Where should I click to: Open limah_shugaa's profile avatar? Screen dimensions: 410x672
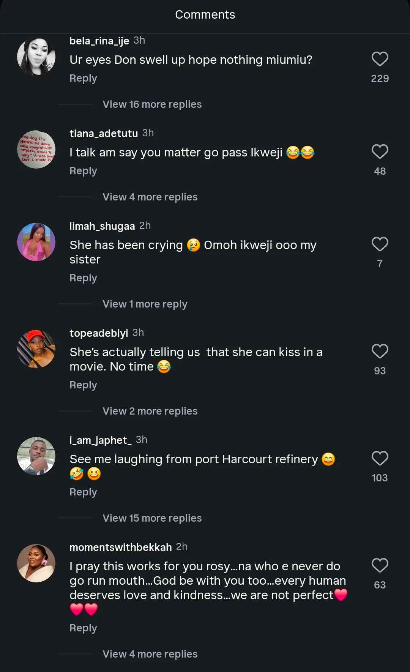[x=36, y=242]
